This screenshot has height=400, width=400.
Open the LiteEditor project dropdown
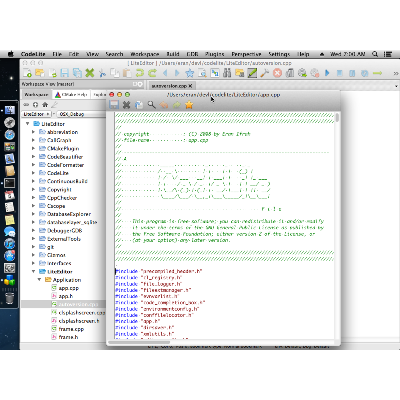point(37,114)
